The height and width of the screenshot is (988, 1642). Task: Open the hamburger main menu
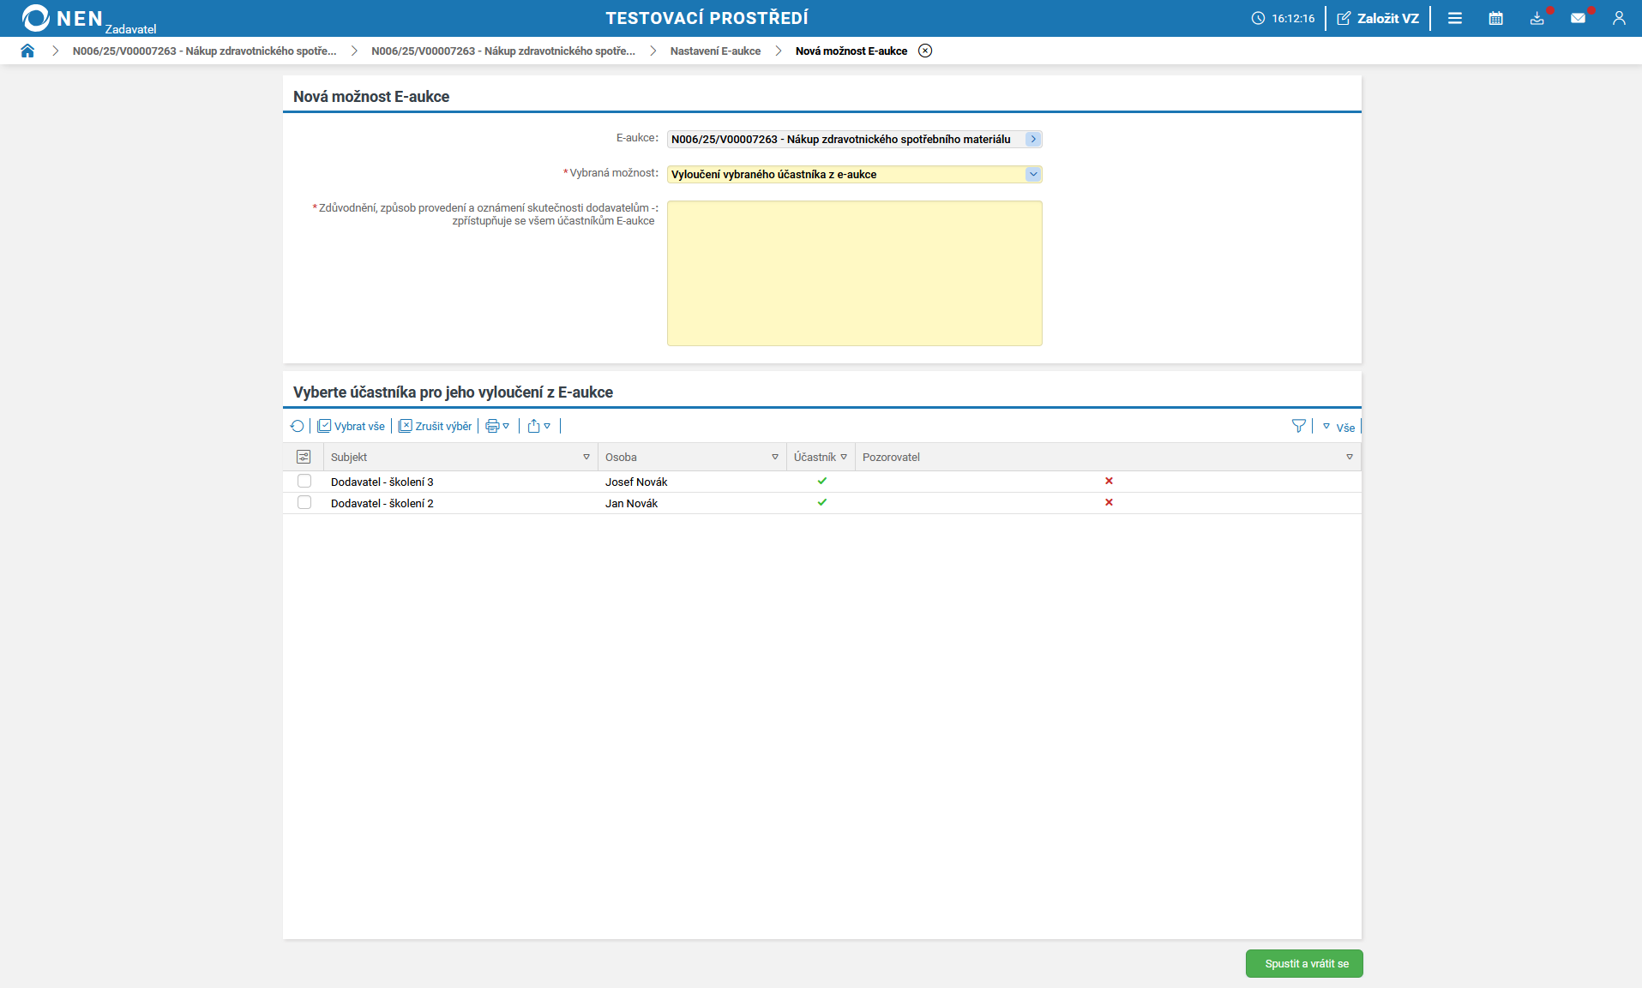[1454, 18]
